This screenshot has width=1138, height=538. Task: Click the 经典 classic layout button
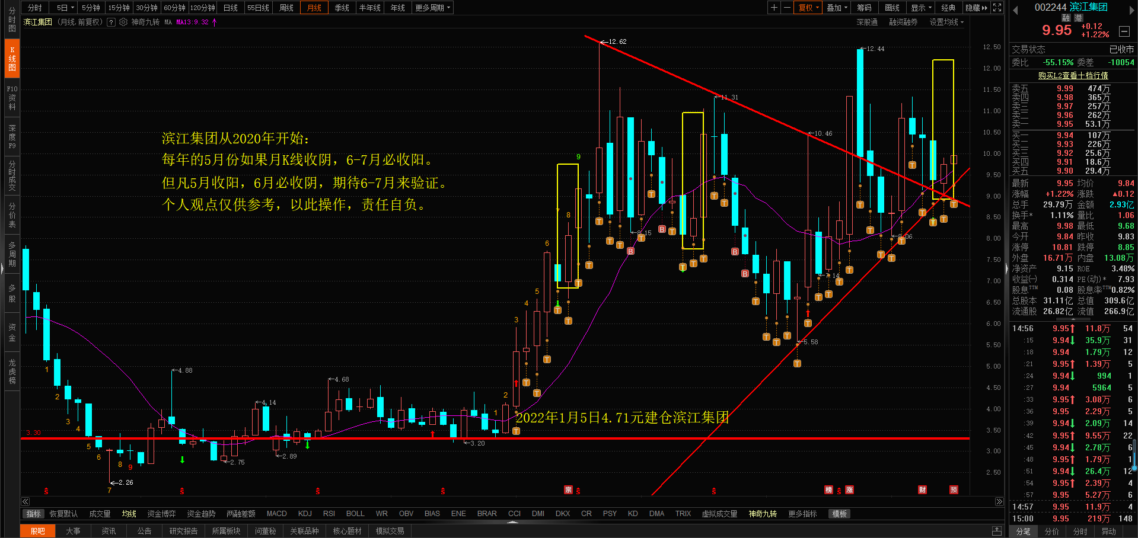click(949, 8)
